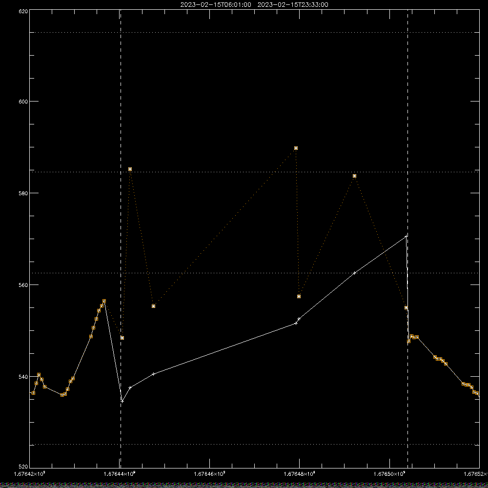Select the orange data point near 557 under the 590 peak

pyautogui.click(x=299, y=296)
